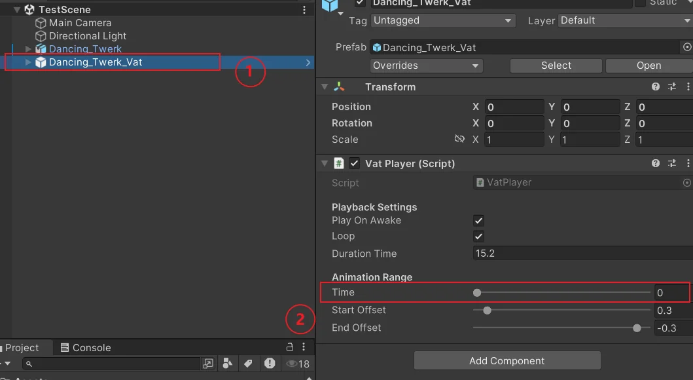
Task: Edit Time value field
Action: pyautogui.click(x=672, y=292)
